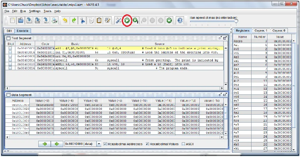Paste using the clipboard icon
Screen dimensions: 301x157
coord(99,20)
